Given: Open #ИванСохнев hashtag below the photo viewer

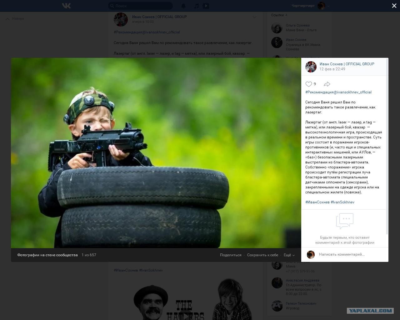Looking at the screenshot, I should [x=126, y=270].
